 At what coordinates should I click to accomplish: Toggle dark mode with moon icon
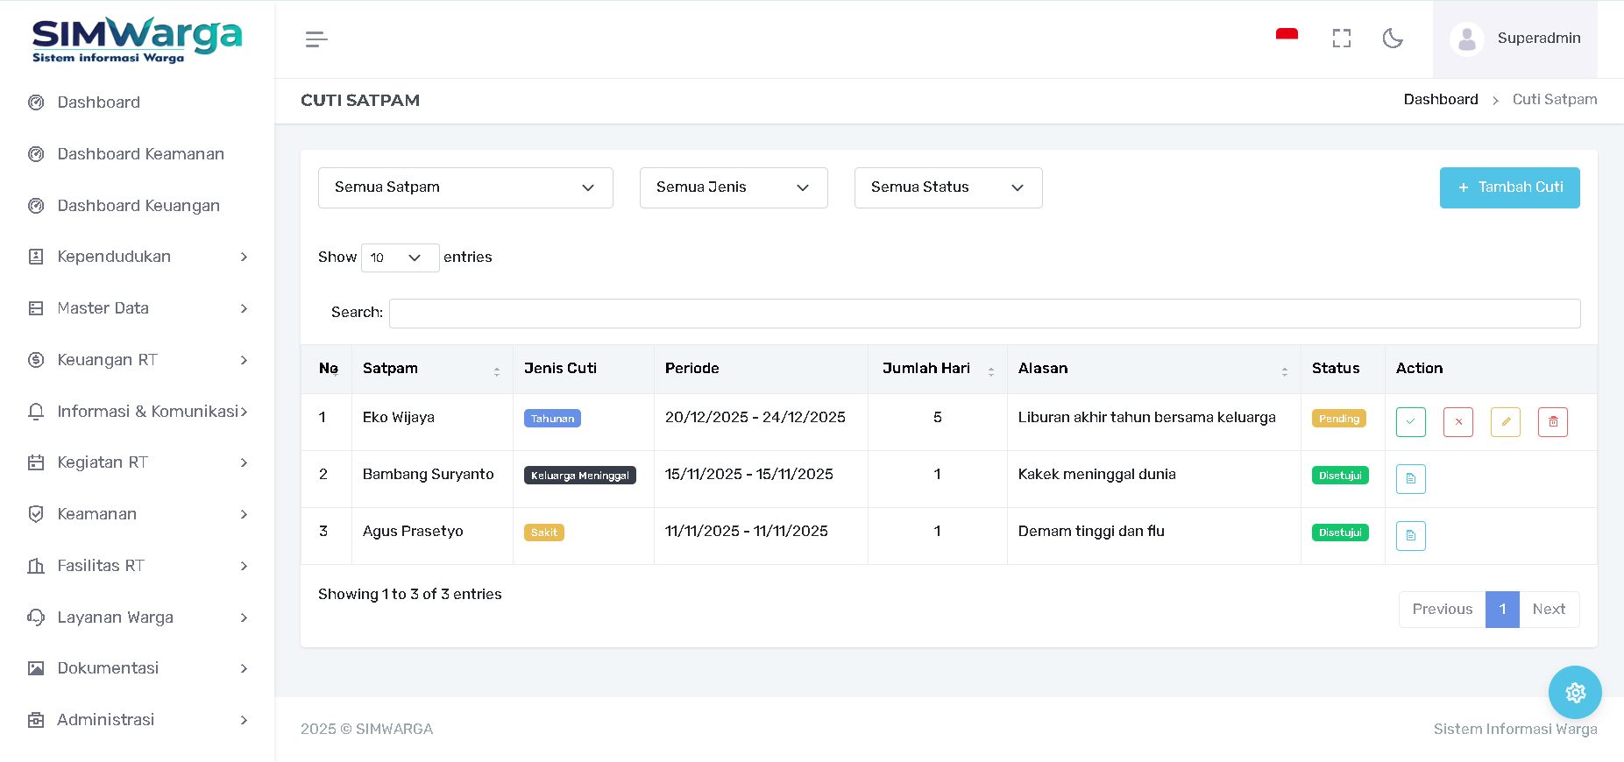coord(1392,39)
